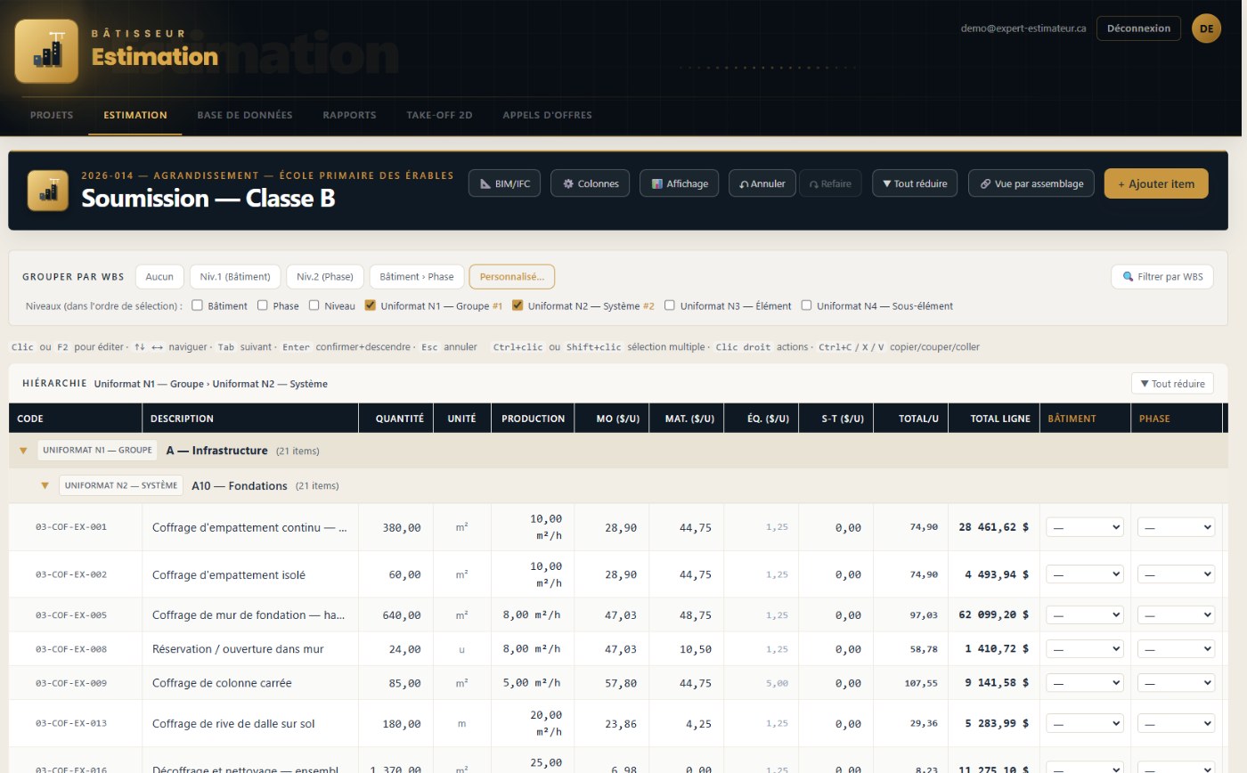
Task: Click the project building icon beside Soumission
Action: 48,191
